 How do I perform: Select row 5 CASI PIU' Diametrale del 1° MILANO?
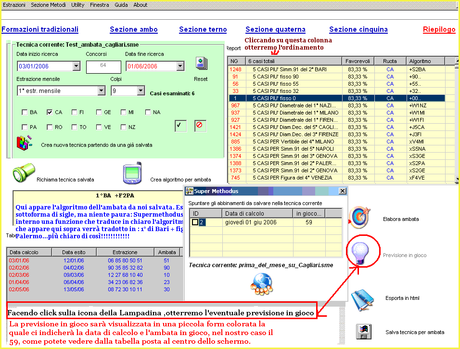coord(337,113)
